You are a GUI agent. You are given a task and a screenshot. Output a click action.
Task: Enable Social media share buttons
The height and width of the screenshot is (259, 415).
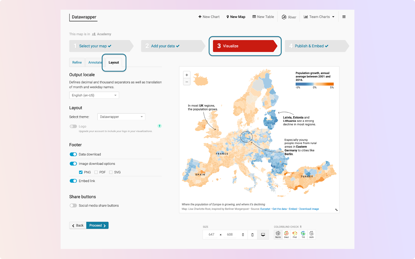tap(73, 205)
